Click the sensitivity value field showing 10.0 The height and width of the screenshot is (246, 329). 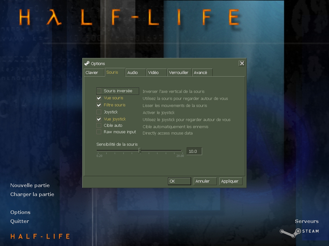coord(194,152)
